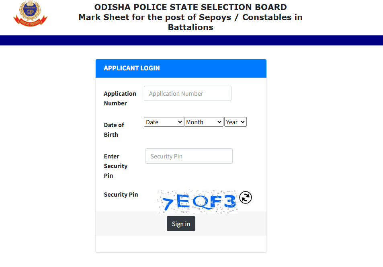Expand the Month dropdown
383x267 pixels.
203,122
